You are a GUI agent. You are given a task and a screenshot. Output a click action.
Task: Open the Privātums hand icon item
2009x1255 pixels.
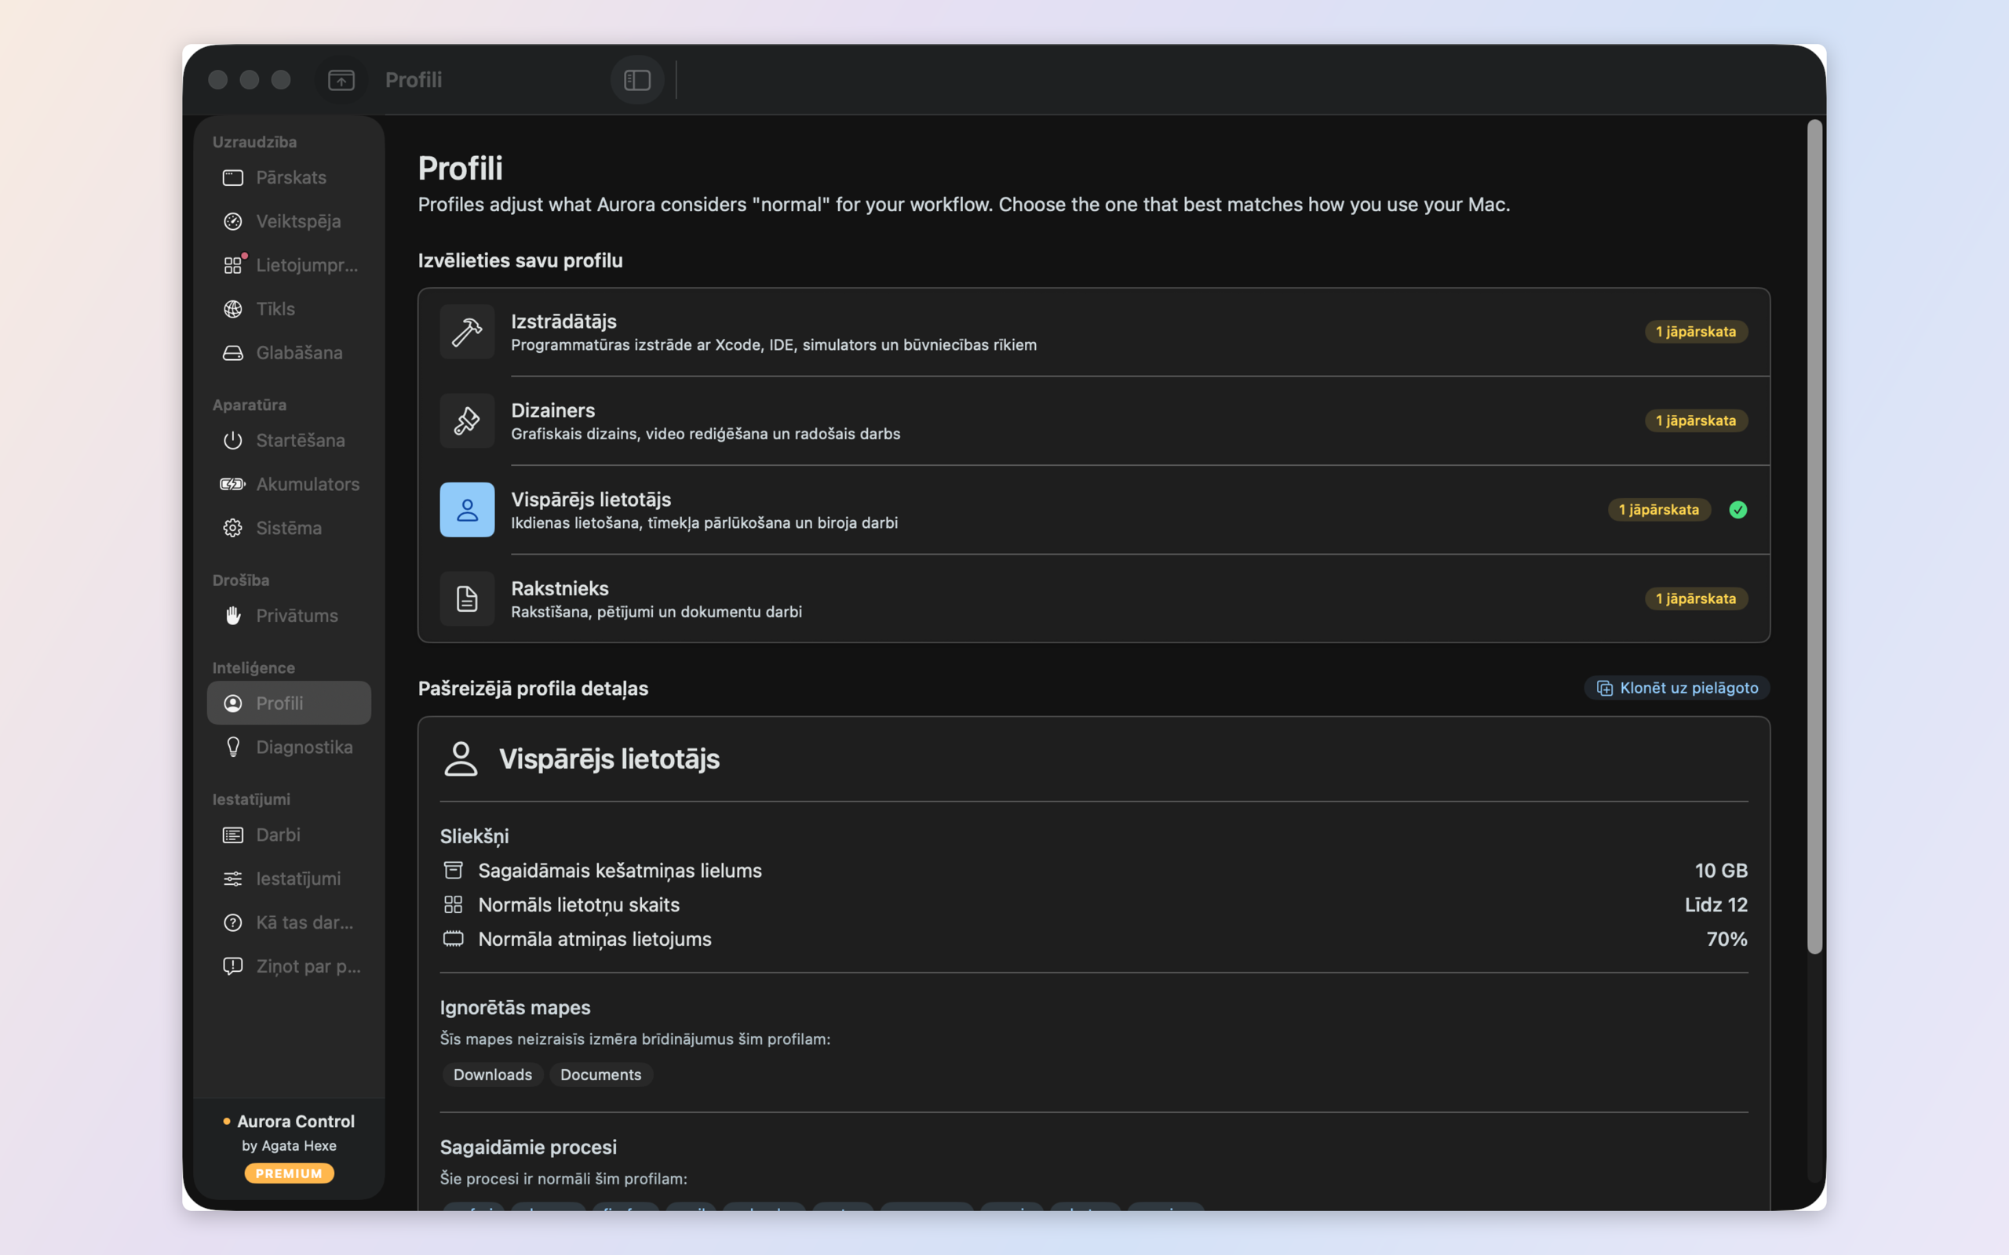point(289,616)
